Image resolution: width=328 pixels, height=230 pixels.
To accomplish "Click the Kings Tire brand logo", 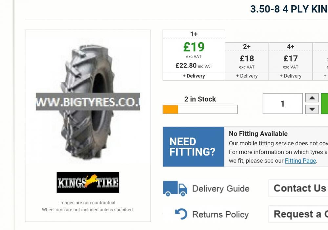I will (88, 182).
